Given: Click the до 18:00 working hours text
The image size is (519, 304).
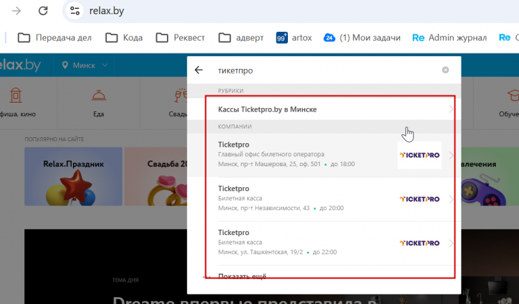Looking at the screenshot, I should pos(342,164).
